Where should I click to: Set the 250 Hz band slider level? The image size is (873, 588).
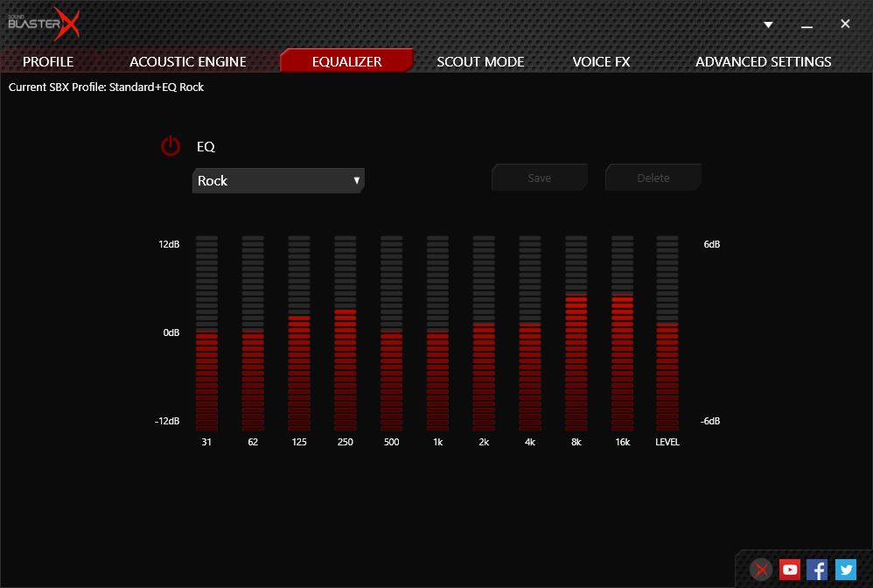346,332
